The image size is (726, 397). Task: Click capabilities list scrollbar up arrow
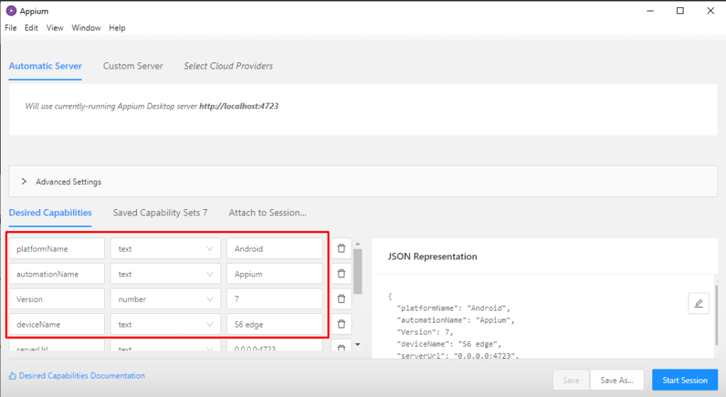tap(357, 244)
